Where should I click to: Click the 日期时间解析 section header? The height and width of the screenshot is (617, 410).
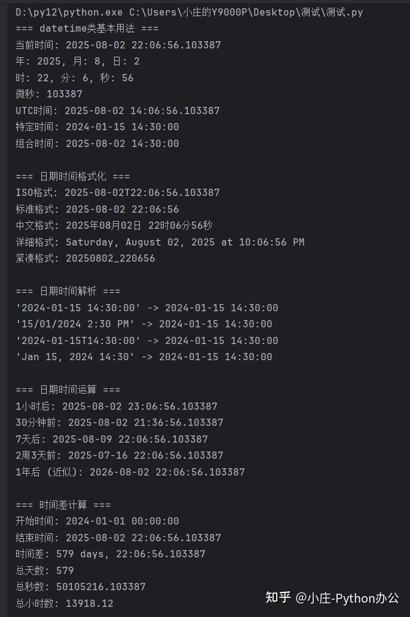pos(68,291)
